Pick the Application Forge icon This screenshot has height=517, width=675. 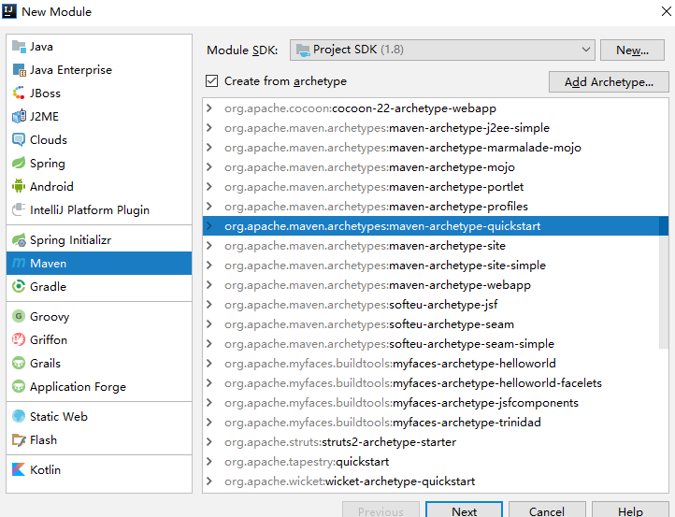point(19,386)
